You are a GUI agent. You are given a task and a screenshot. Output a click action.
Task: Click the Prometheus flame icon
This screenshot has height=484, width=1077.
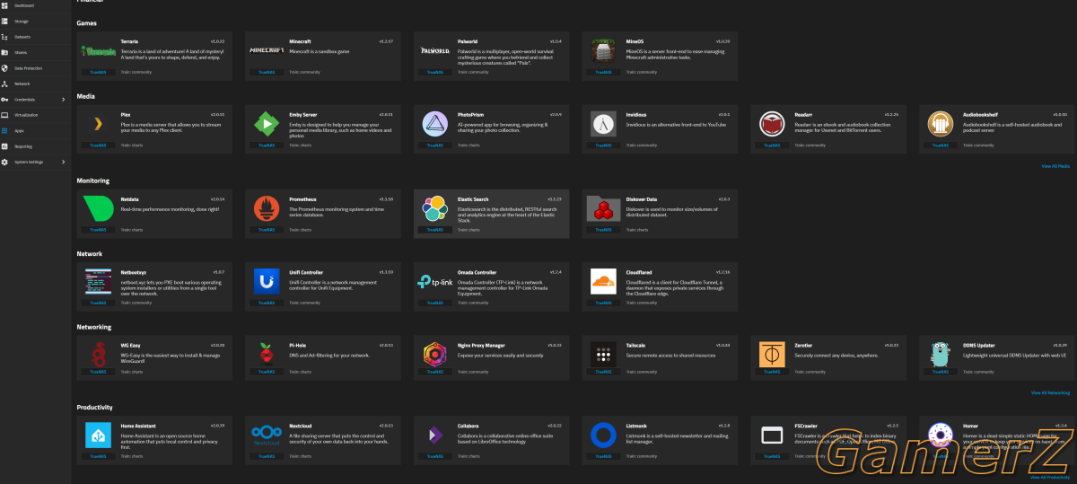[x=267, y=209]
